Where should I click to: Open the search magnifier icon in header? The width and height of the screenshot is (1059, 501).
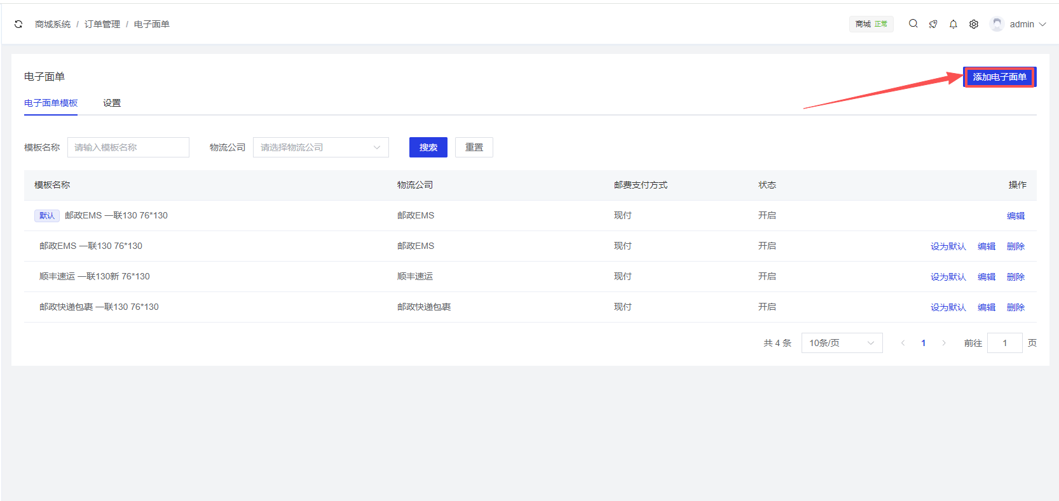click(x=913, y=23)
